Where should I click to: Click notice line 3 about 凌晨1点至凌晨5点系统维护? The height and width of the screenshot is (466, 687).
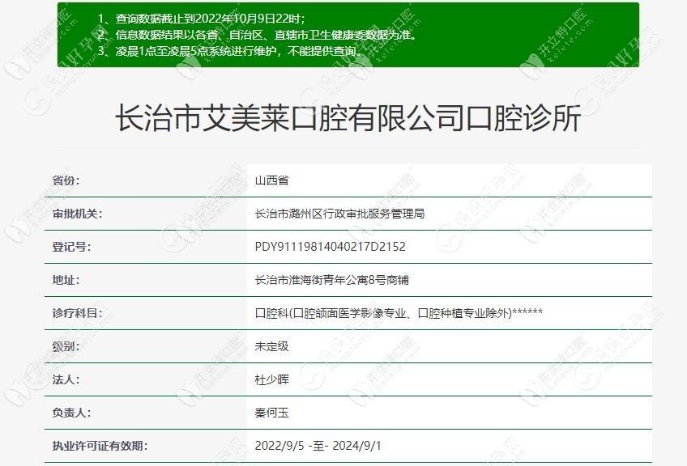[x=230, y=51]
